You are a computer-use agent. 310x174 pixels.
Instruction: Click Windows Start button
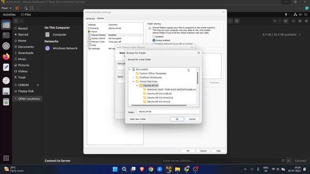pyautogui.click(x=115, y=169)
